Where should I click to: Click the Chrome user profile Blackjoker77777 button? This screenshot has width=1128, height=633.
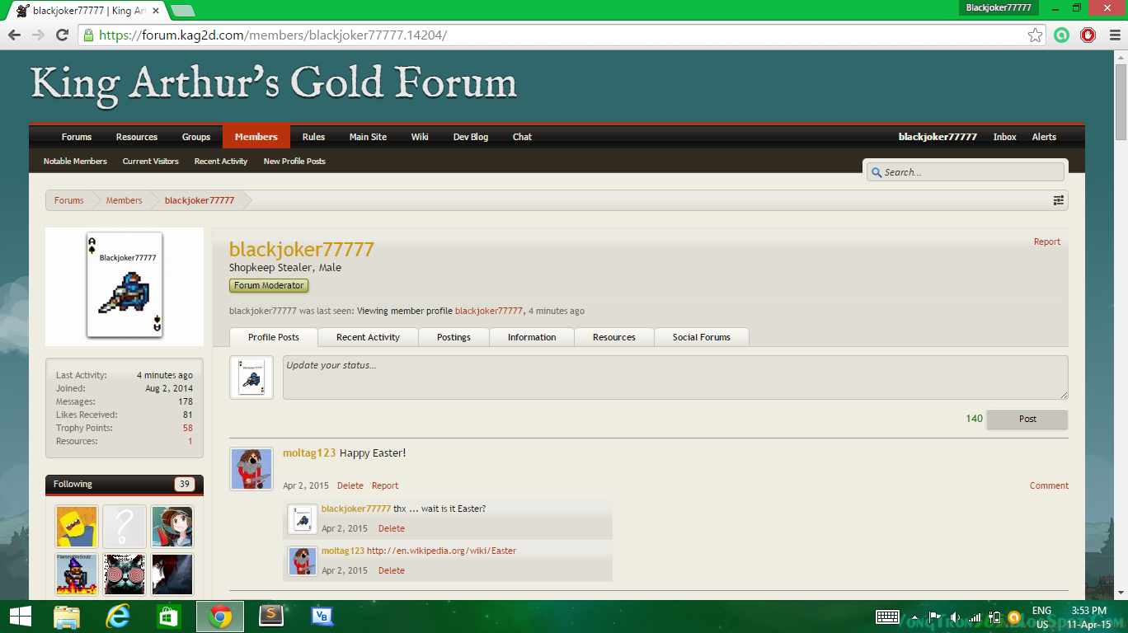[999, 7]
